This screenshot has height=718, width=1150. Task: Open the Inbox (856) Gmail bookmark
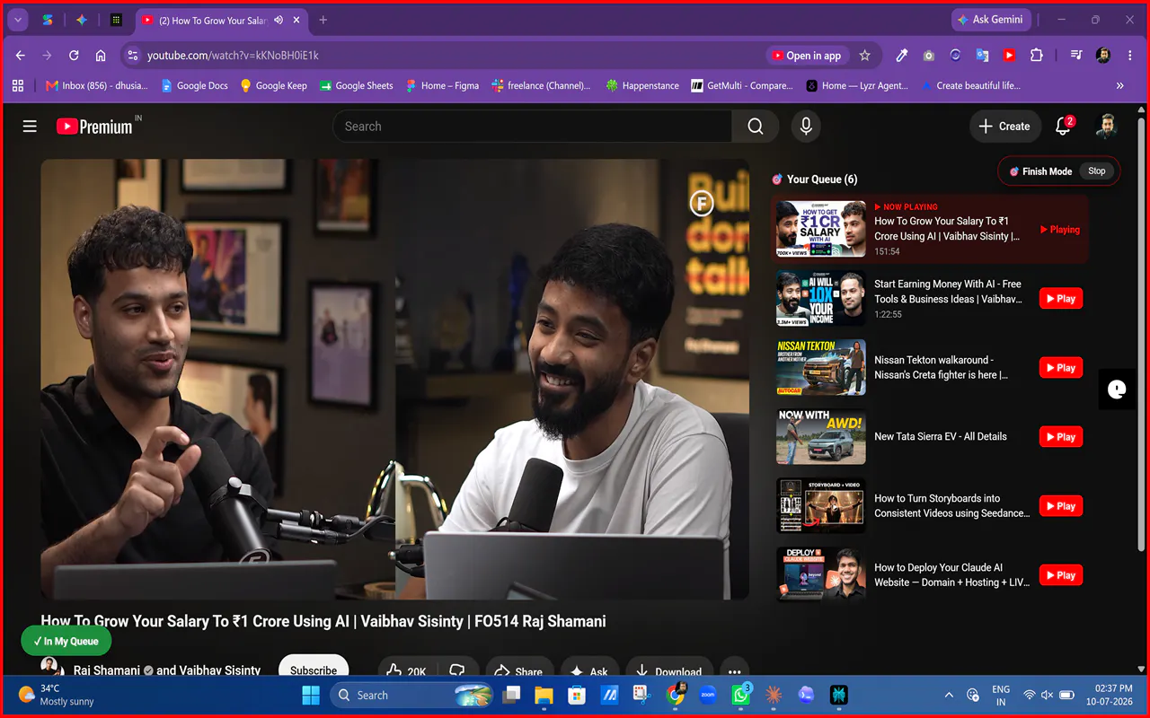[x=97, y=85]
